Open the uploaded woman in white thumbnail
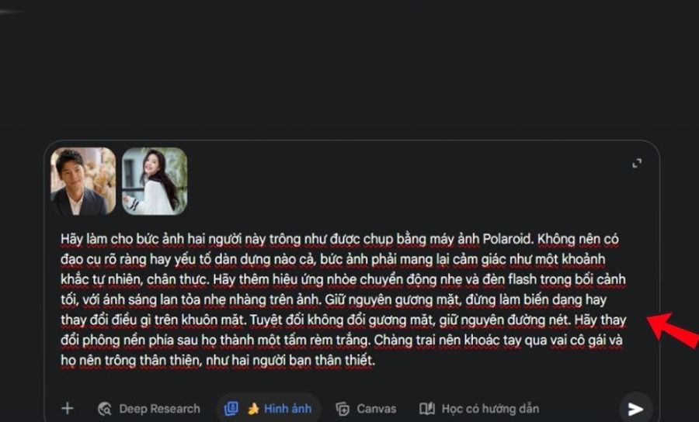This screenshot has height=422, width=699. (x=155, y=182)
